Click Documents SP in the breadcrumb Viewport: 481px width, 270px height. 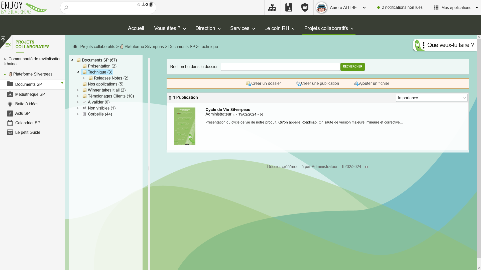[182, 46]
